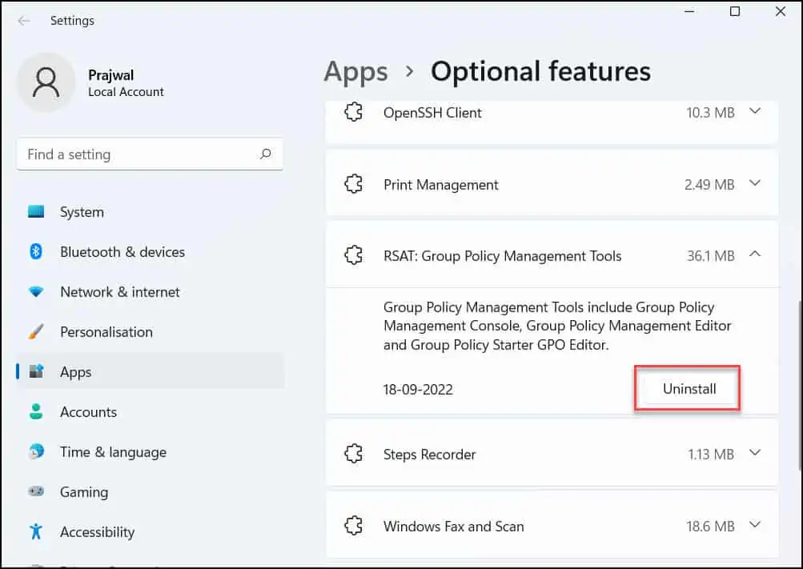Screen dimensions: 803x569
Task: Go to Network & internet settings
Action: pos(150,291)
